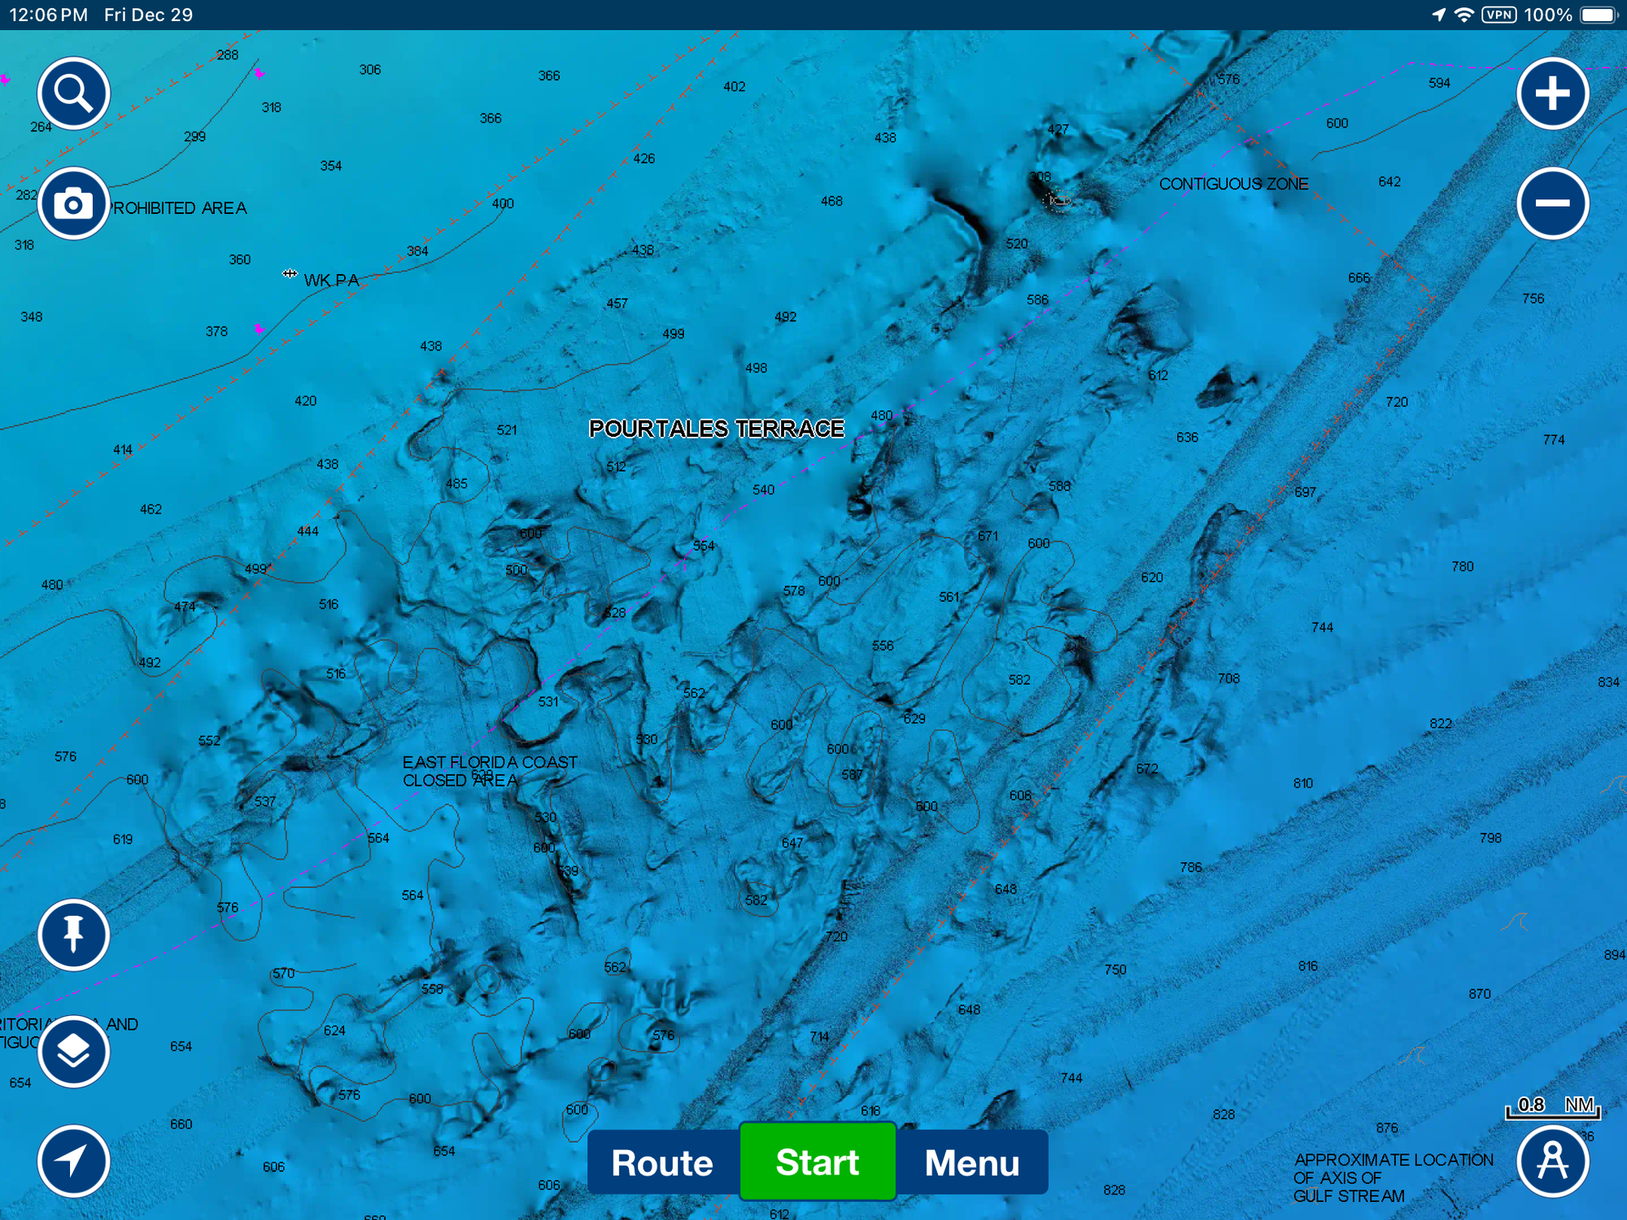1627x1220 pixels.
Task: Tap the 816 depth sounding
Action: coord(1308,966)
